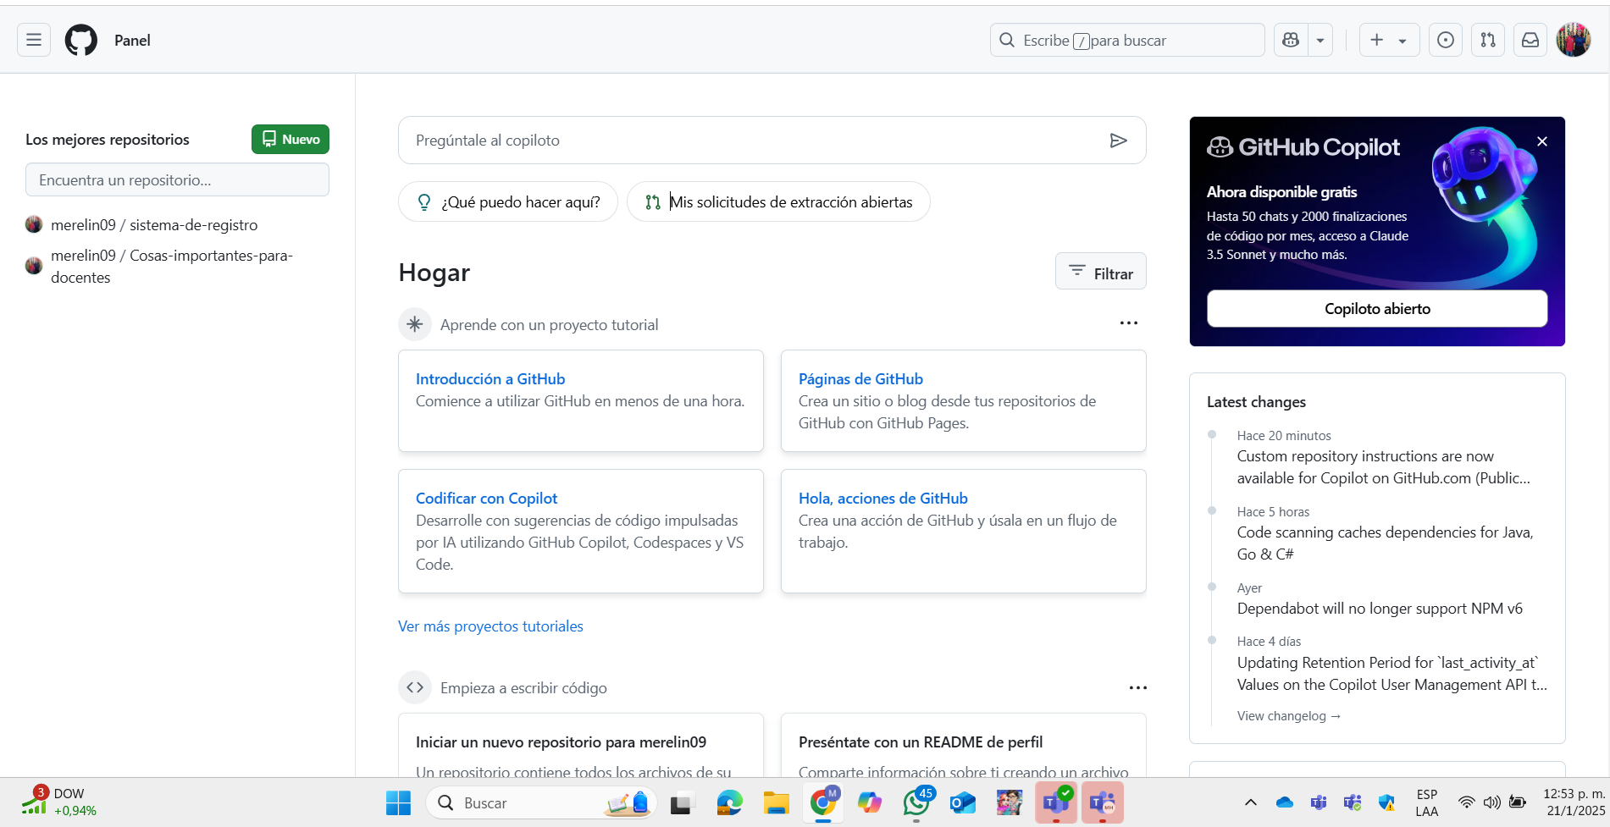This screenshot has height=827, width=1610.
Task: Open the Pull requests icon in header
Action: pyautogui.click(x=1488, y=40)
